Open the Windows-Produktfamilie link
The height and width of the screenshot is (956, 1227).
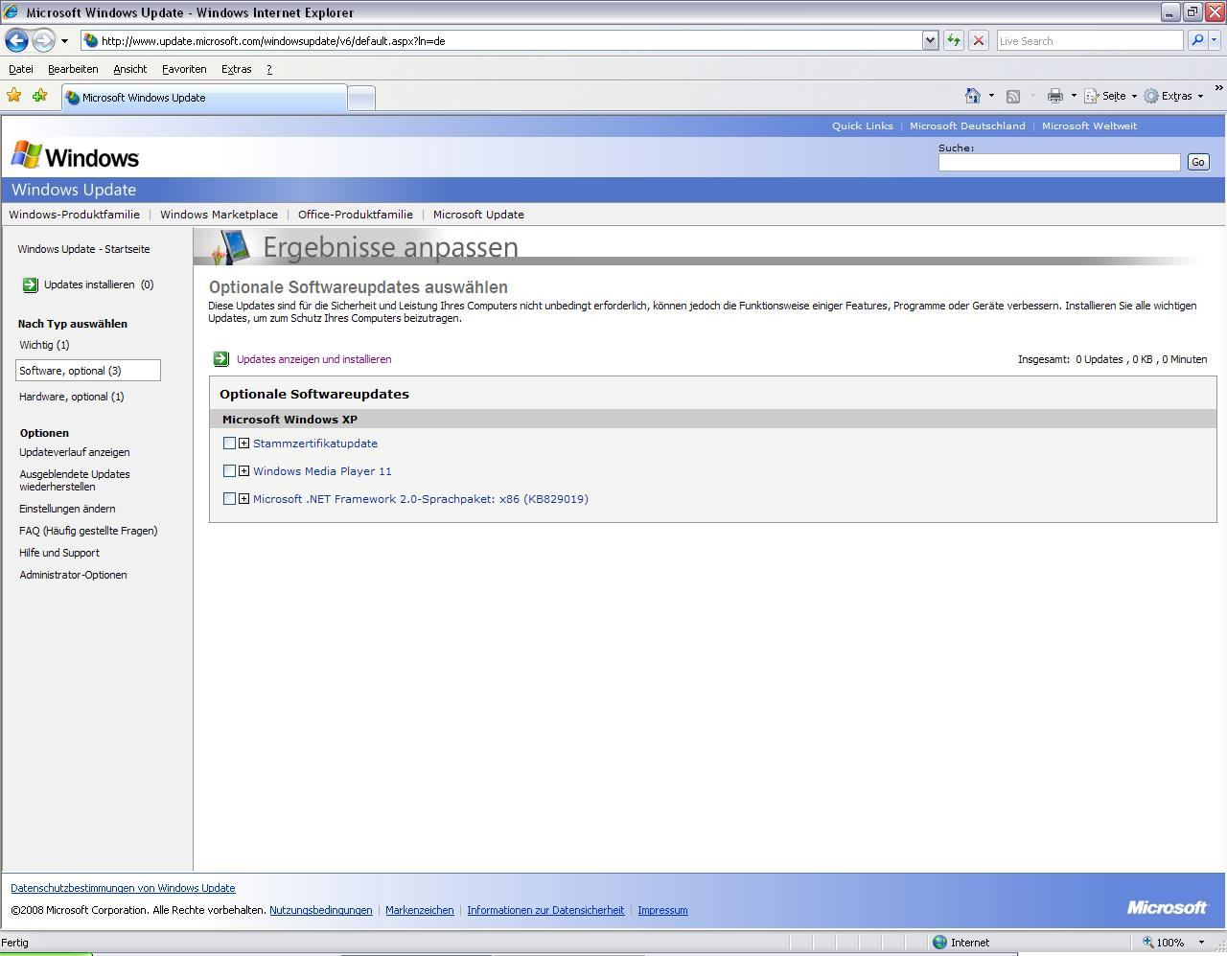click(74, 215)
